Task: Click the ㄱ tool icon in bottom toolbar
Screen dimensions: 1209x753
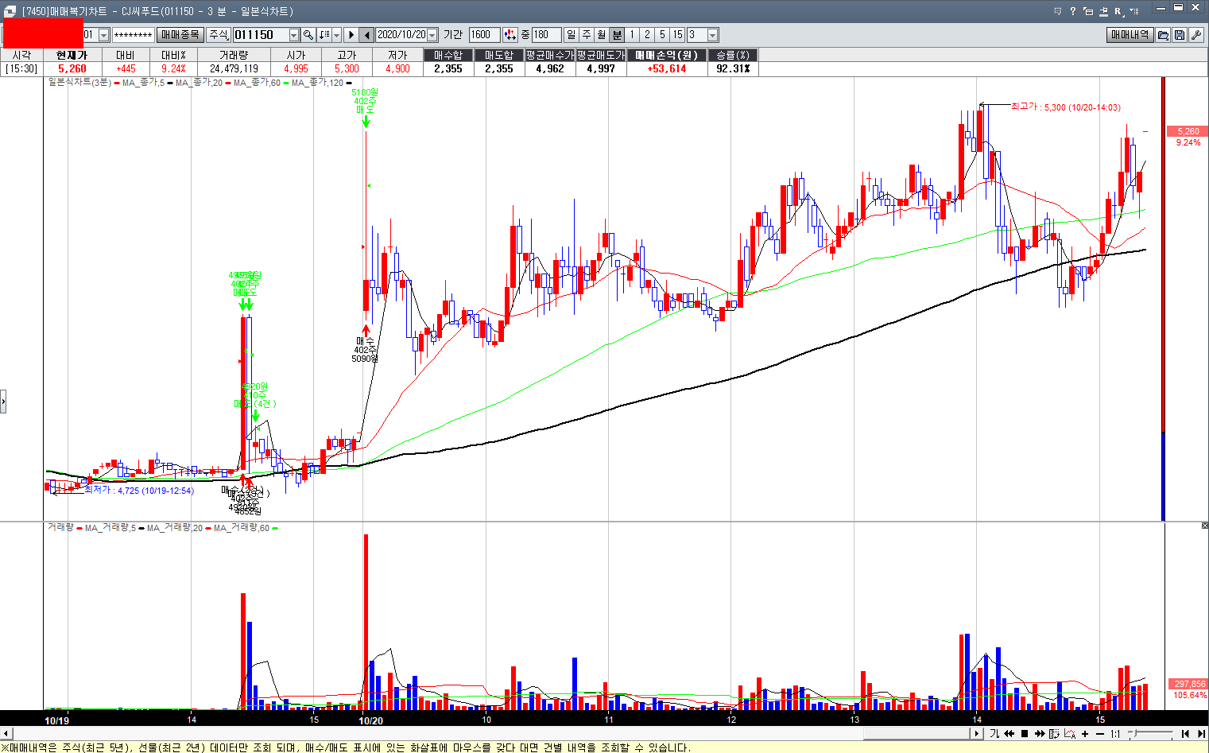Action: click(994, 734)
